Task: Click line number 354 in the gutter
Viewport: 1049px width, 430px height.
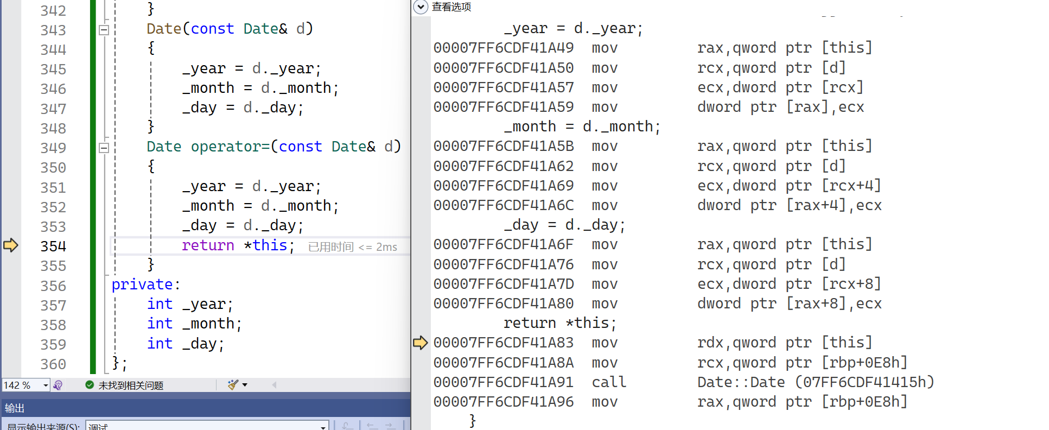Action: [53, 246]
